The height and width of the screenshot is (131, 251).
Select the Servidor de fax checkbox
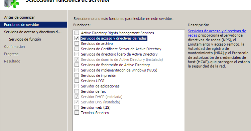click(77, 91)
